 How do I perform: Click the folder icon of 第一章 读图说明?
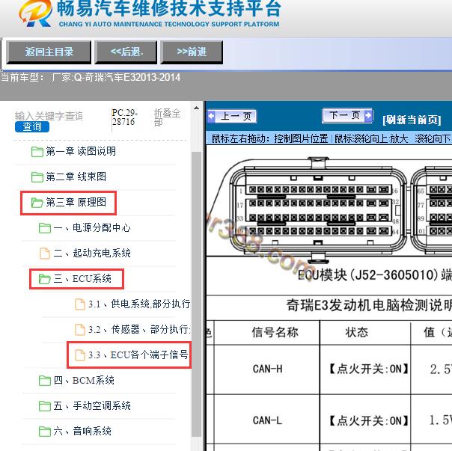(x=37, y=152)
